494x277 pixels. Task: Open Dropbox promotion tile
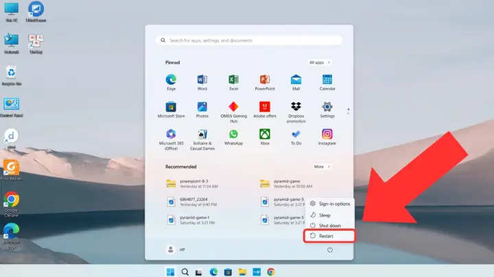296,112
